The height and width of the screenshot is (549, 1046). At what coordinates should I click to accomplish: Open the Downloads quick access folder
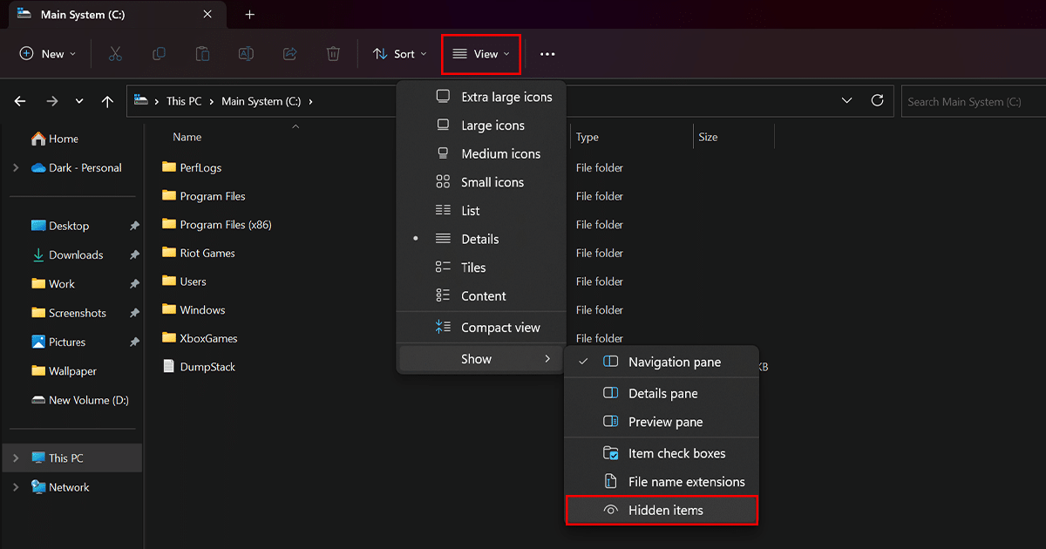click(x=75, y=254)
